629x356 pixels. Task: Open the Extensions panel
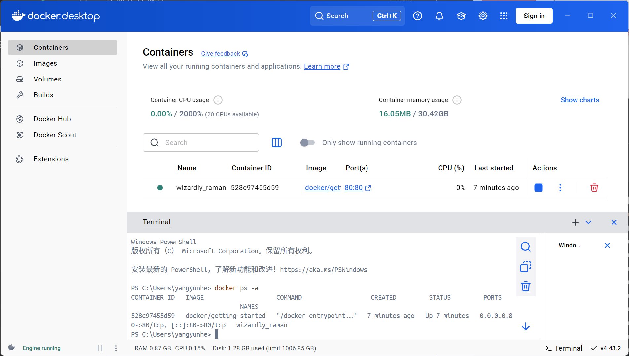click(x=51, y=159)
